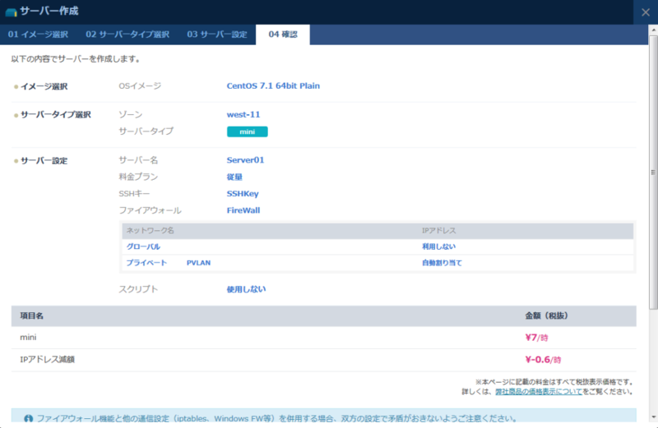
Task: Click 自動割り当て IP address value
Action: 442,263
